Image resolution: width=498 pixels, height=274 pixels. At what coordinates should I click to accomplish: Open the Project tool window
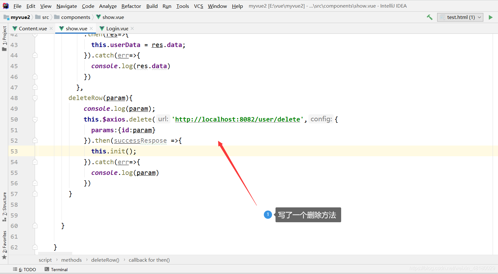(x=4, y=38)
